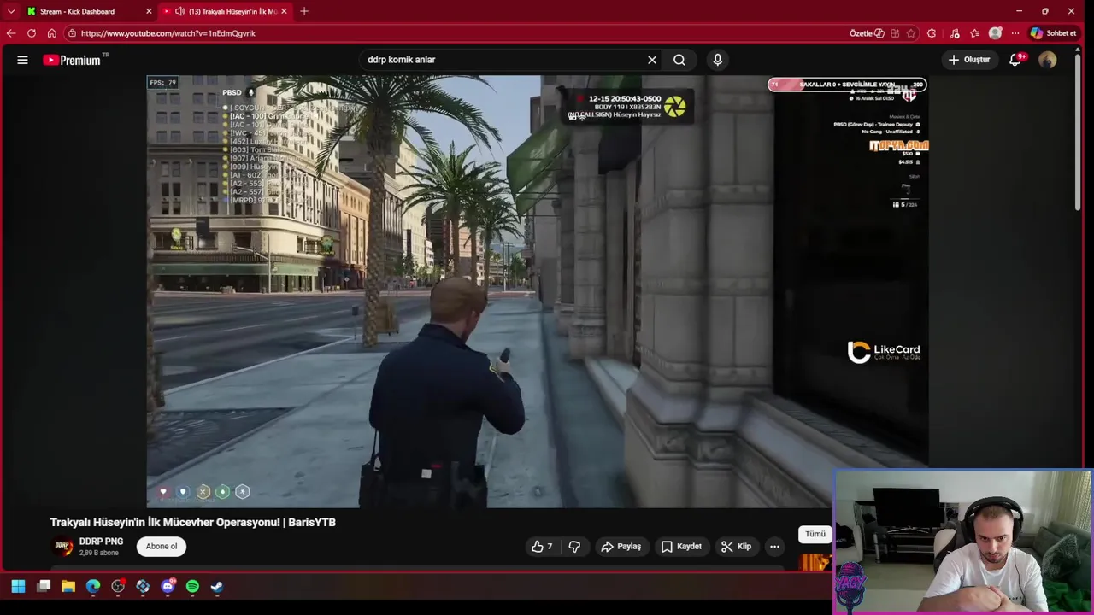The height and width of the screenshot is (615, 1094).
Task: Create a clip with Klip button
Action: click(736, 547)
